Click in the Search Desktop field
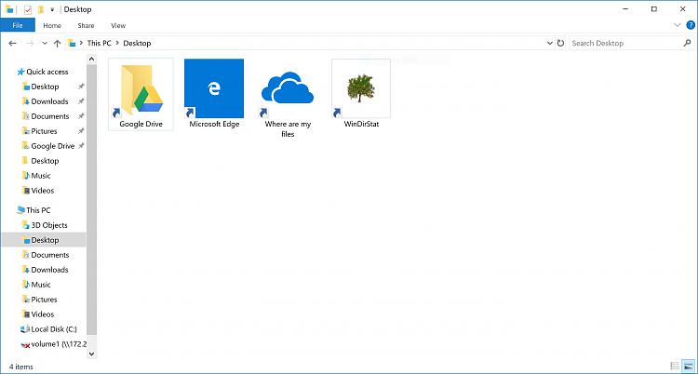 pyautogui.click(x=625, y=43)
